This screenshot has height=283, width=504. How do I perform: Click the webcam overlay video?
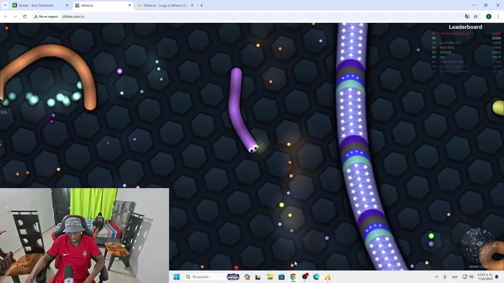point(84,235)
